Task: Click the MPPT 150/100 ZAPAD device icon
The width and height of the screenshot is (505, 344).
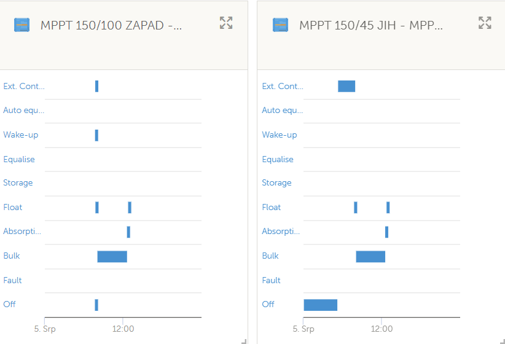Action: coord(22,25)
